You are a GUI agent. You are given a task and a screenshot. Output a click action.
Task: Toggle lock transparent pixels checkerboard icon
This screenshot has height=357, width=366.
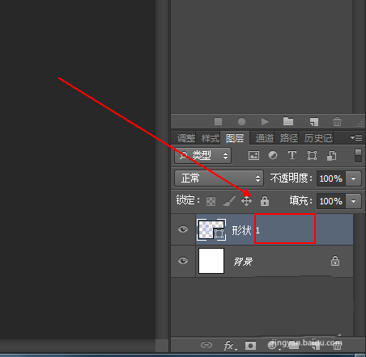pos(211,201)
